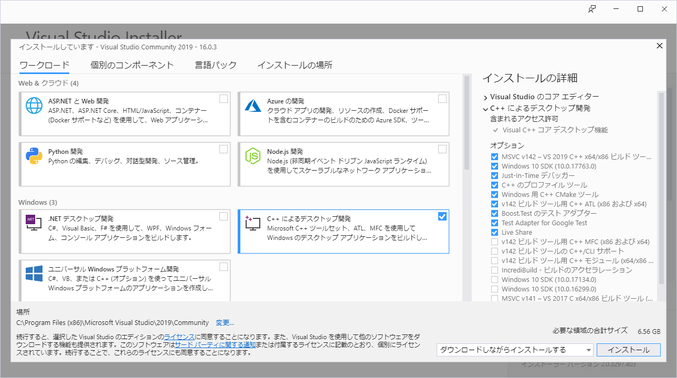Click the 6.56 GB total size value
Viewport: 677px width, 378px height.
point(649,331)
